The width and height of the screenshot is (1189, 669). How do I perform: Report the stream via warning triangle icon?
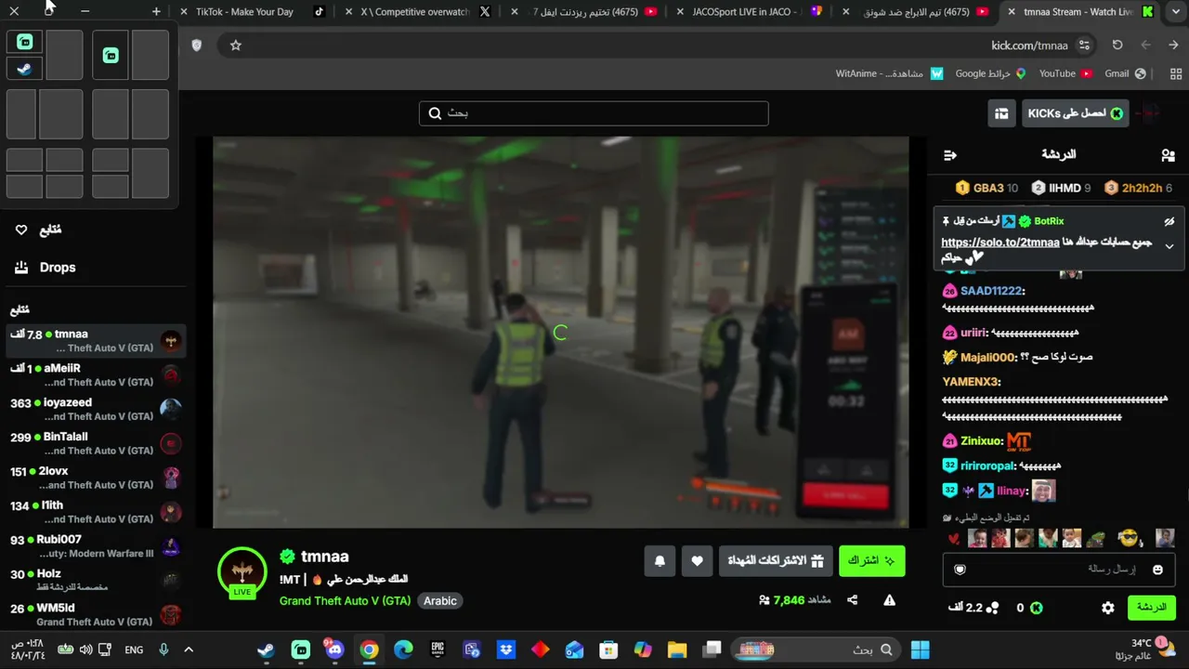(x=889, y=600)
